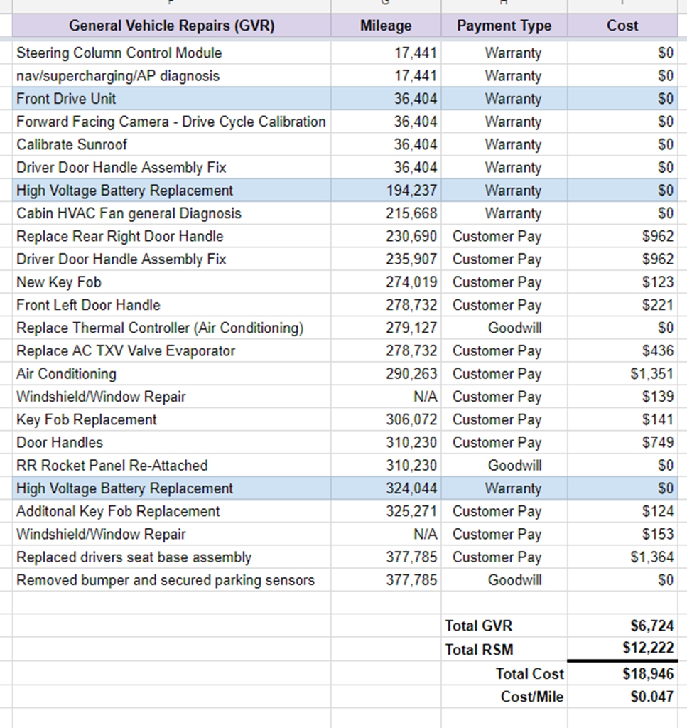Select the mileage cell "230,690"
This screenshot has width=687, height=728.
tap(386, 236)
